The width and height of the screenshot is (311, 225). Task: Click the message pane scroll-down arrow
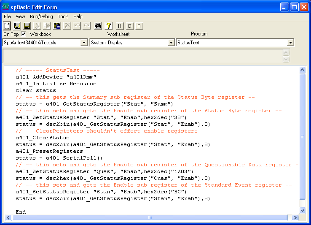coord(286,59)
